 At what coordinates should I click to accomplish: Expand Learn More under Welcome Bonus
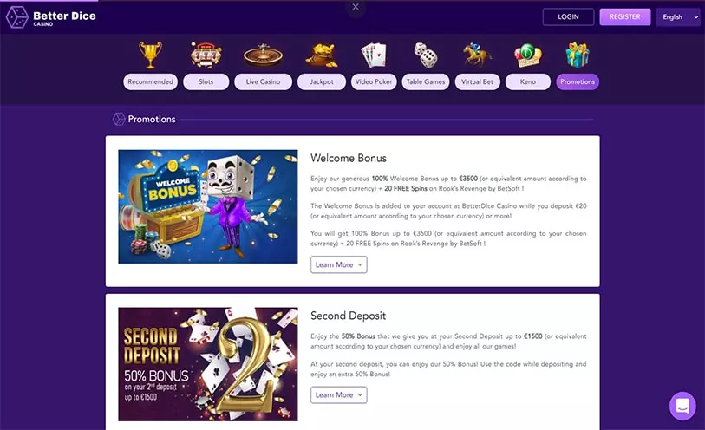click(338, 264)
